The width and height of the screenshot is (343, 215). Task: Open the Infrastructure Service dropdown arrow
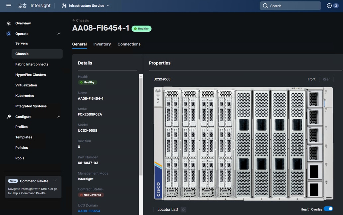click(x=108, y=6)
